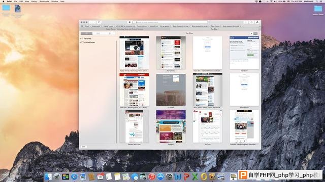The height and width of the screenshot is (182, 325).
Task: Open the Bookmarks menu in menu bar
Action: coord(44,1)
